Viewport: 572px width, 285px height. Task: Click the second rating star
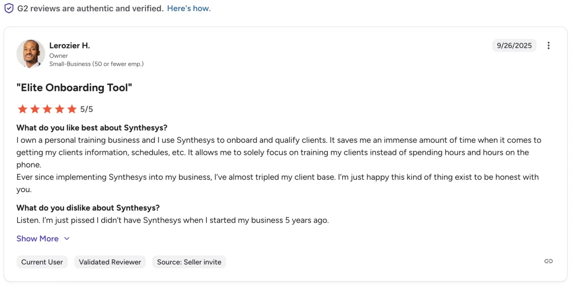coord(35,109)
